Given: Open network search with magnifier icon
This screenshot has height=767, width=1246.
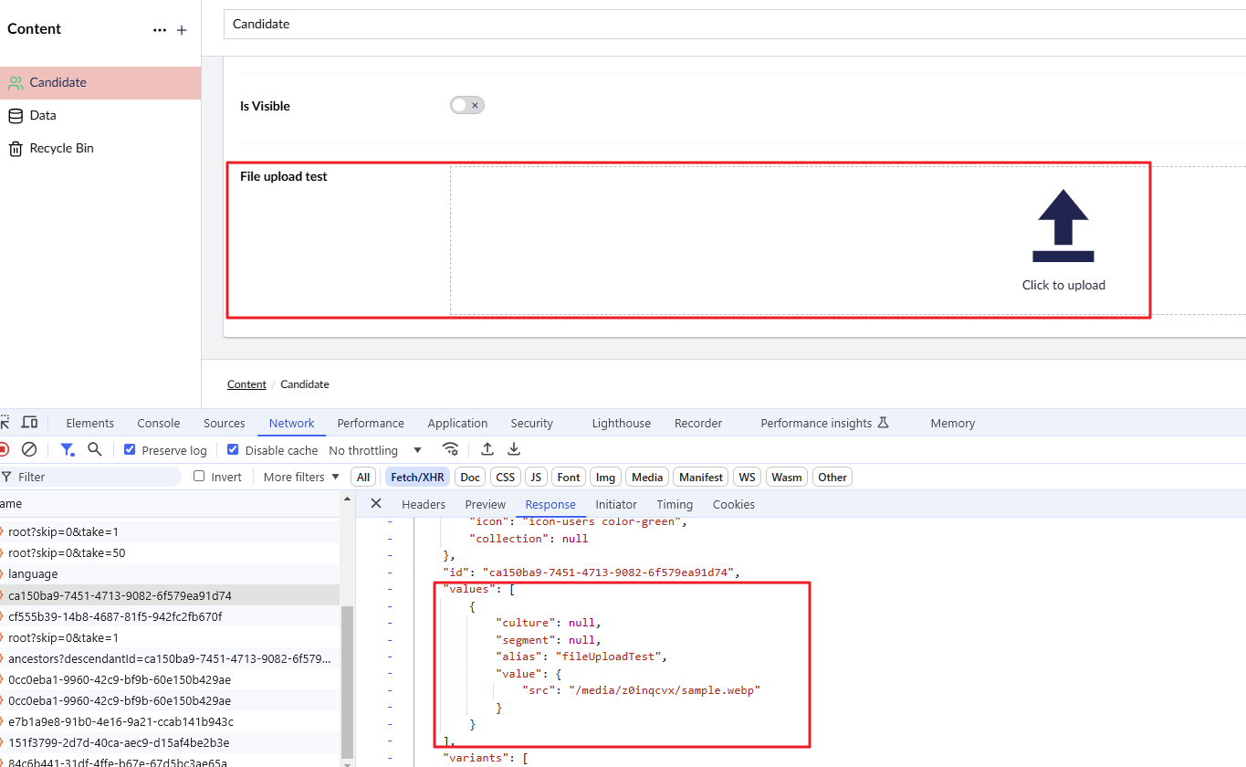Looking at the screenshot, I should point(94,449).
